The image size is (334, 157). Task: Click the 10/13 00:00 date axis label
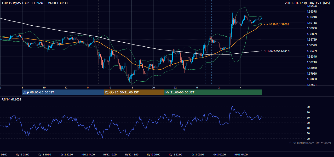coord(197,155)
